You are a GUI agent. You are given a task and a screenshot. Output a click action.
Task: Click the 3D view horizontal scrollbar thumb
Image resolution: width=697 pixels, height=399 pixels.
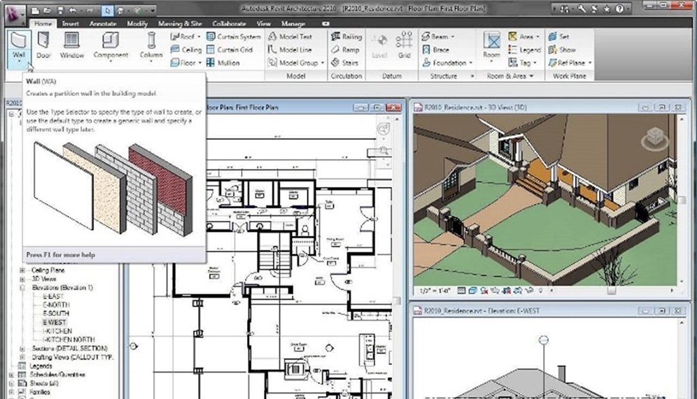612,291
